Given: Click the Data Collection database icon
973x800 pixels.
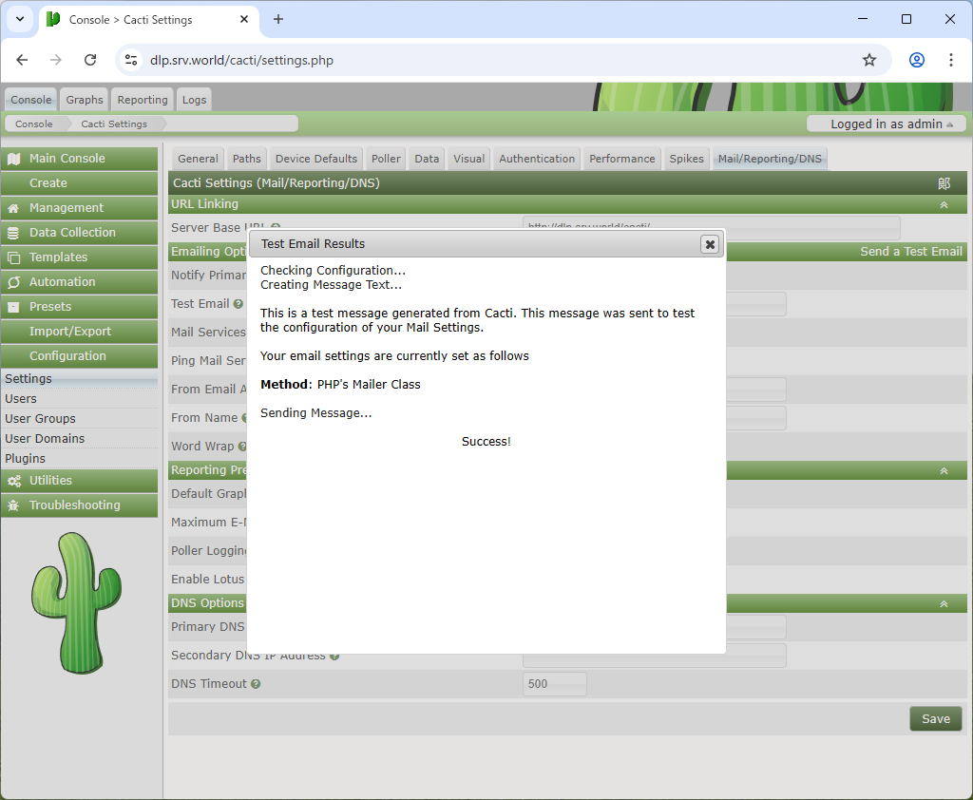Looking at the screenshot, I should click(x=13, y=233).
